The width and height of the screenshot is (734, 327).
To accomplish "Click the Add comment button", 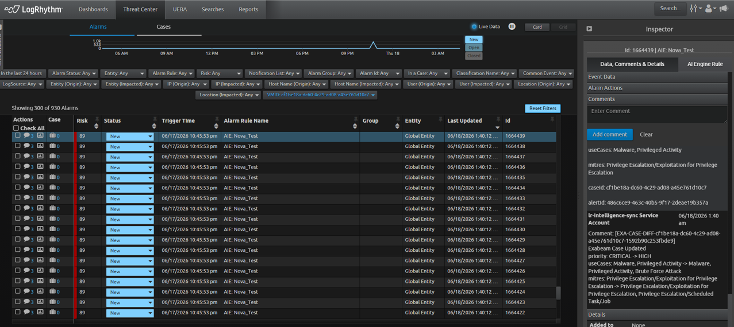I will click(x=609, y=134).
